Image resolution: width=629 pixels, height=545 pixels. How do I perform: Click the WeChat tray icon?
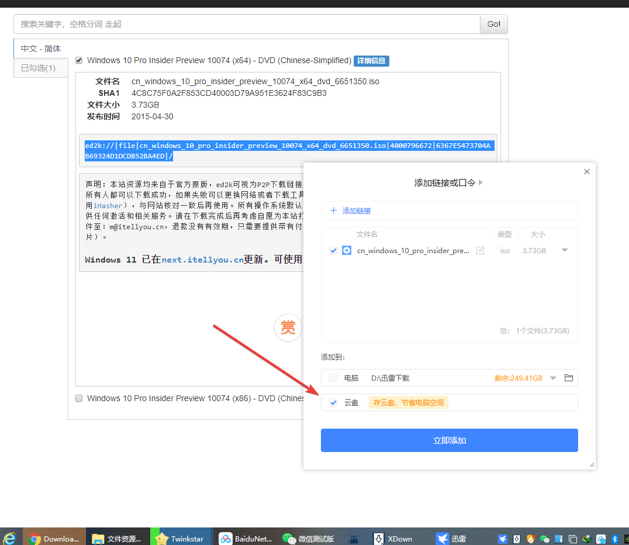pyautogui.click(x=544, y=539)
